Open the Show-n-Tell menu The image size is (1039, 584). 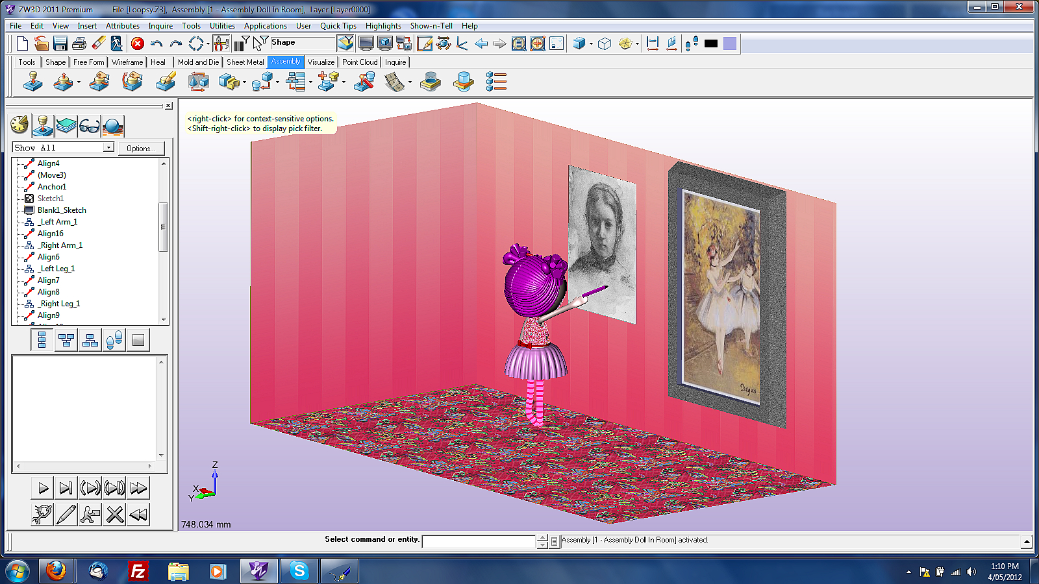click(431, 26)
